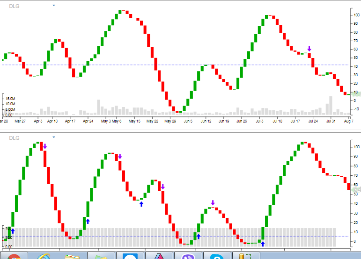Click the 0 value on bottom chart axis
The height and width of the screenshot is (259, 361).
tap(355, 241)
